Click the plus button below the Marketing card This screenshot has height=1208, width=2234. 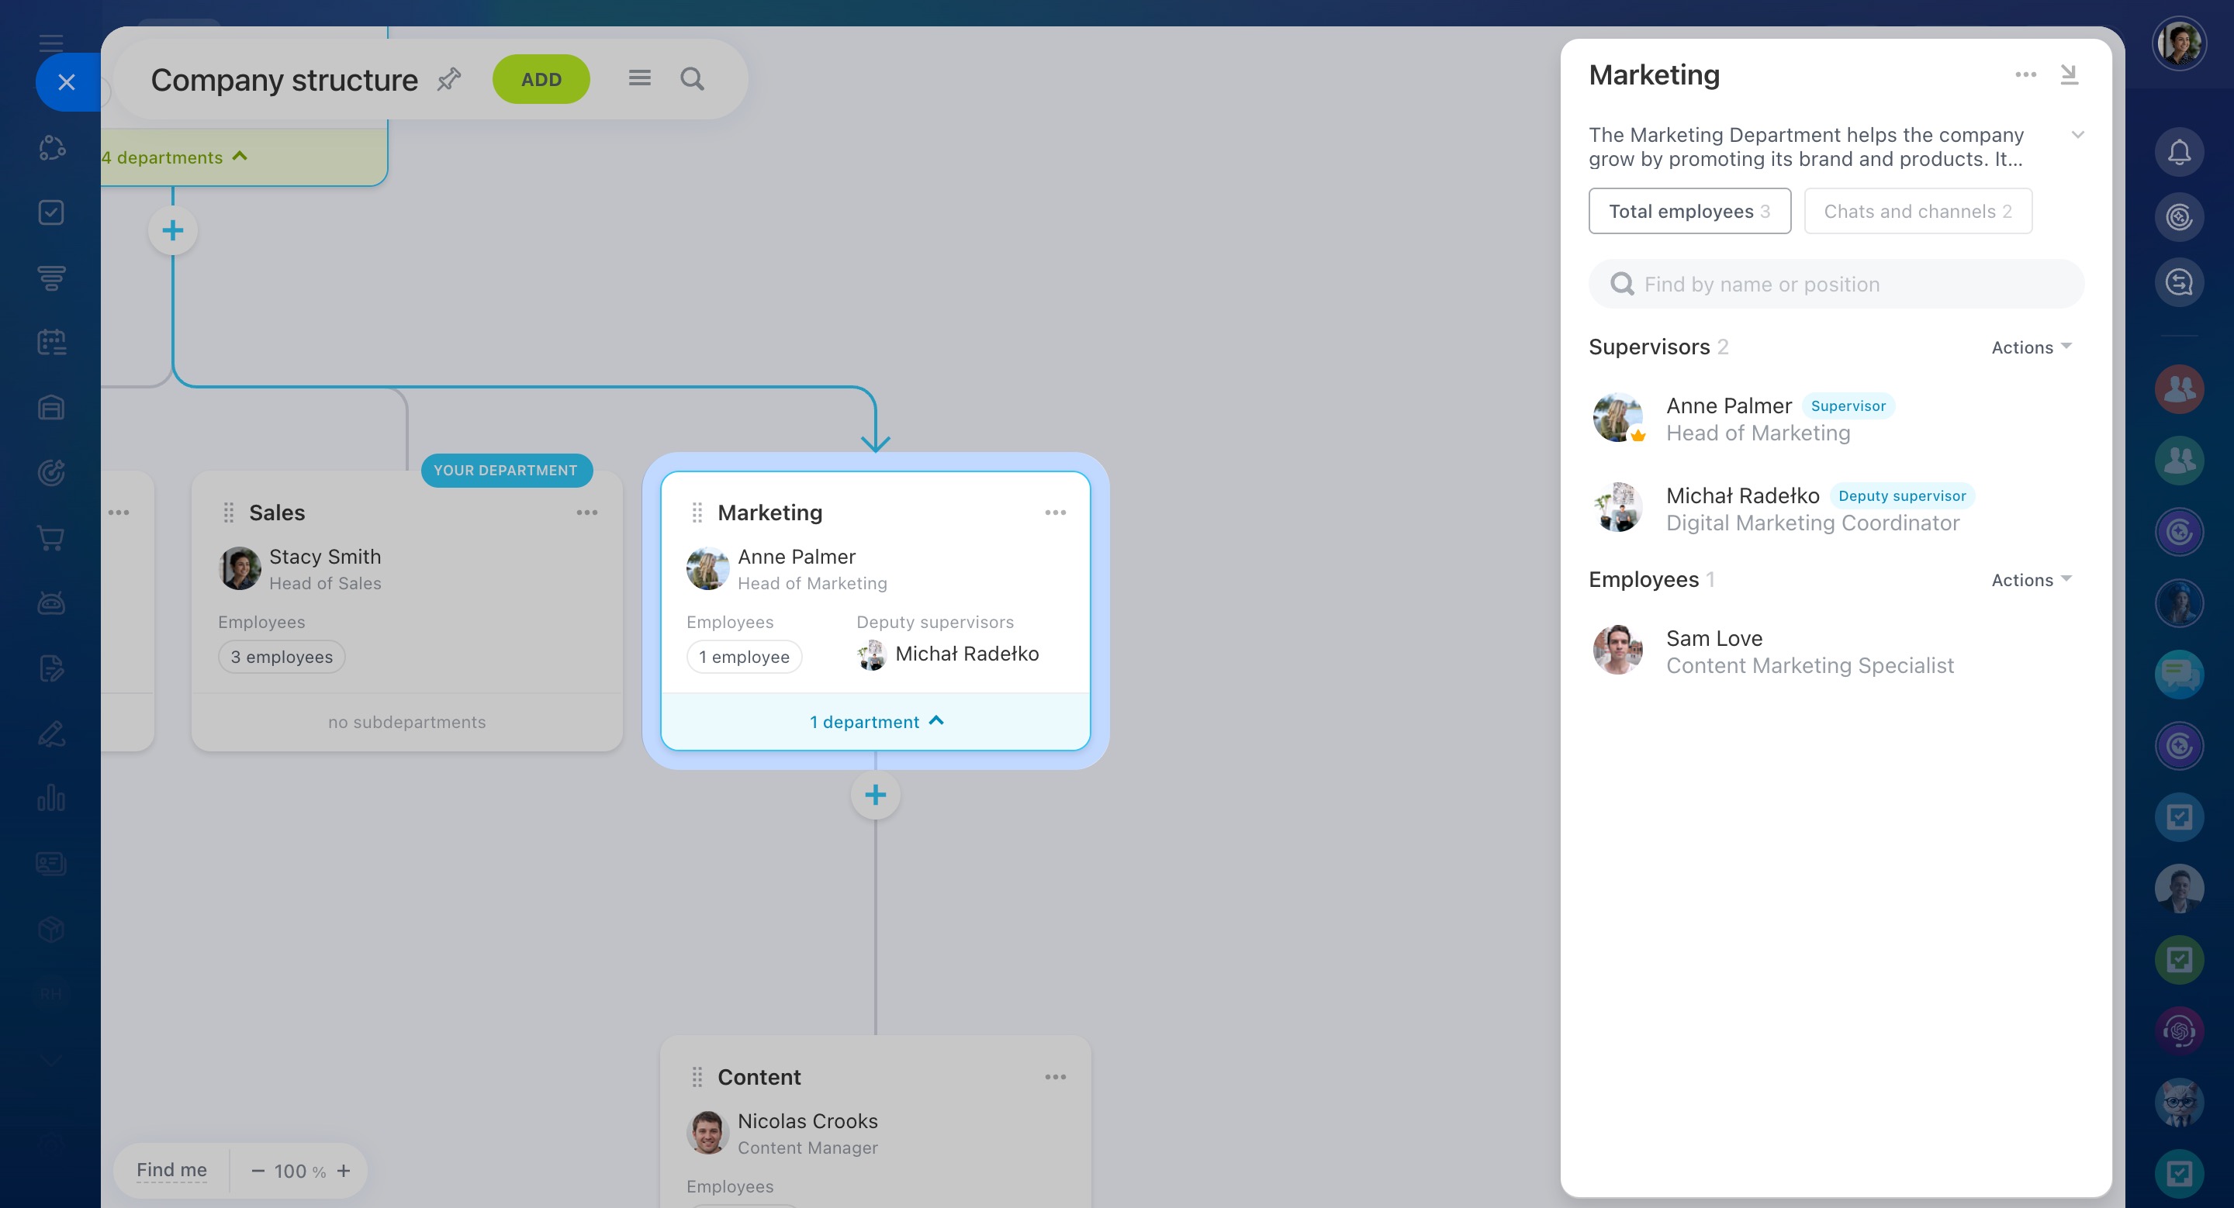click(x=875, y=795)
